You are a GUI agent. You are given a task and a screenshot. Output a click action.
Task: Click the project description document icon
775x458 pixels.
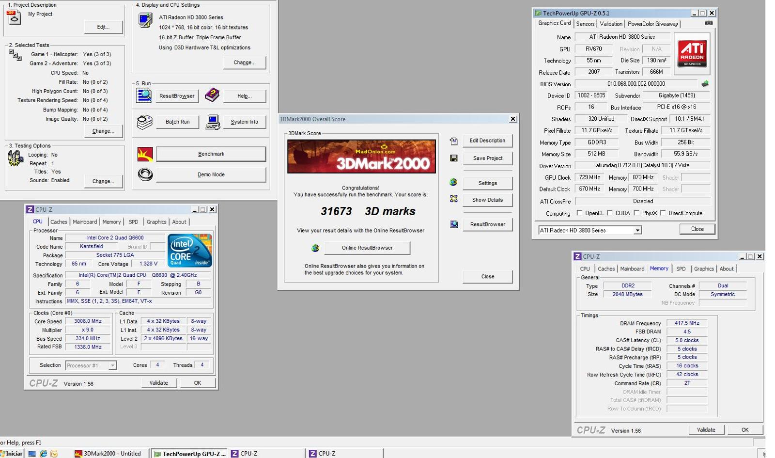(14, 18)
